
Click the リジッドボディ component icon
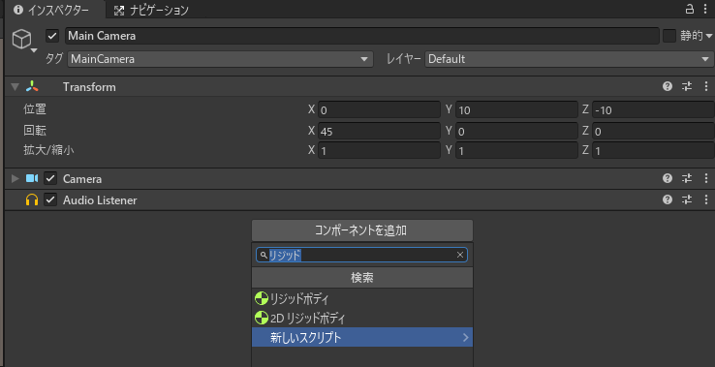point(262,299)
